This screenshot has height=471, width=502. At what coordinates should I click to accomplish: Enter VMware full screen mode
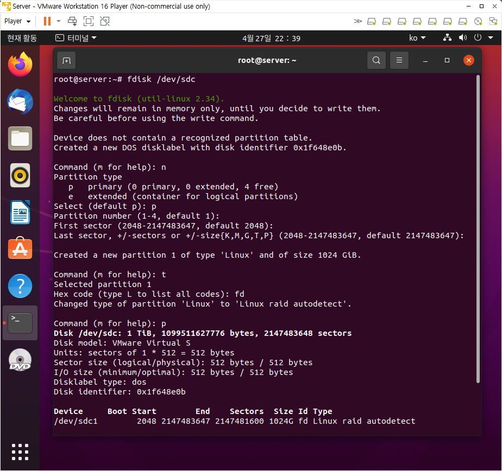[89, 21]
